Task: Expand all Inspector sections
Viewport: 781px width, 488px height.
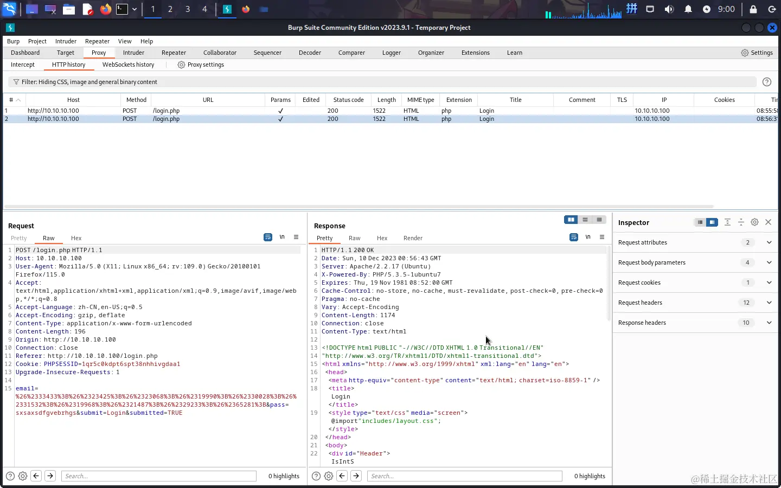Action: pos(727,222)
